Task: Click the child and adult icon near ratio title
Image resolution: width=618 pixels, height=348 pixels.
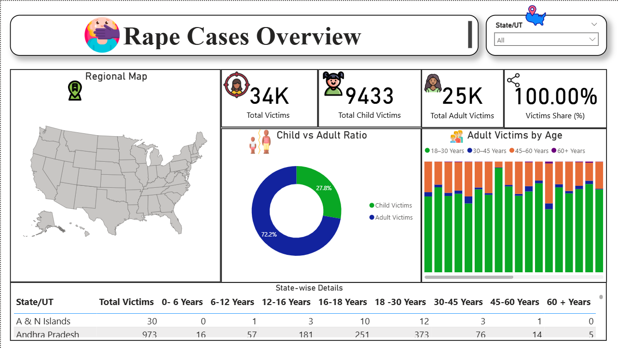Action: coord(260,141)
